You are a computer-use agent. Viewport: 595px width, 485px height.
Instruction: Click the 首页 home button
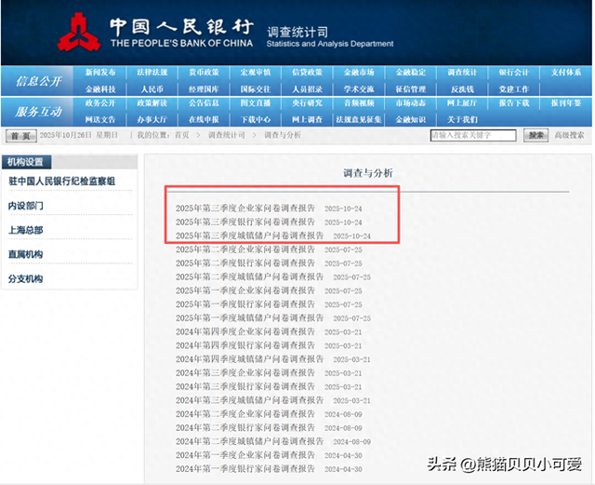19,136
